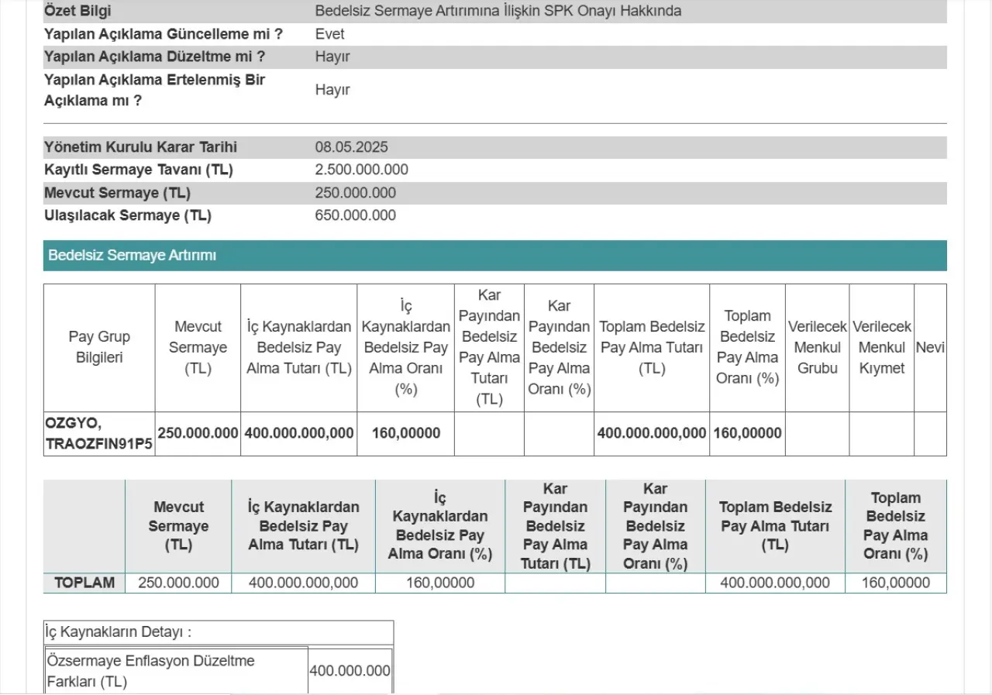Image resolution: width=992 pixels, height=695 pixels.
Task: Click the Evet value beside Güncelleme mi
Action: point(329,34)
